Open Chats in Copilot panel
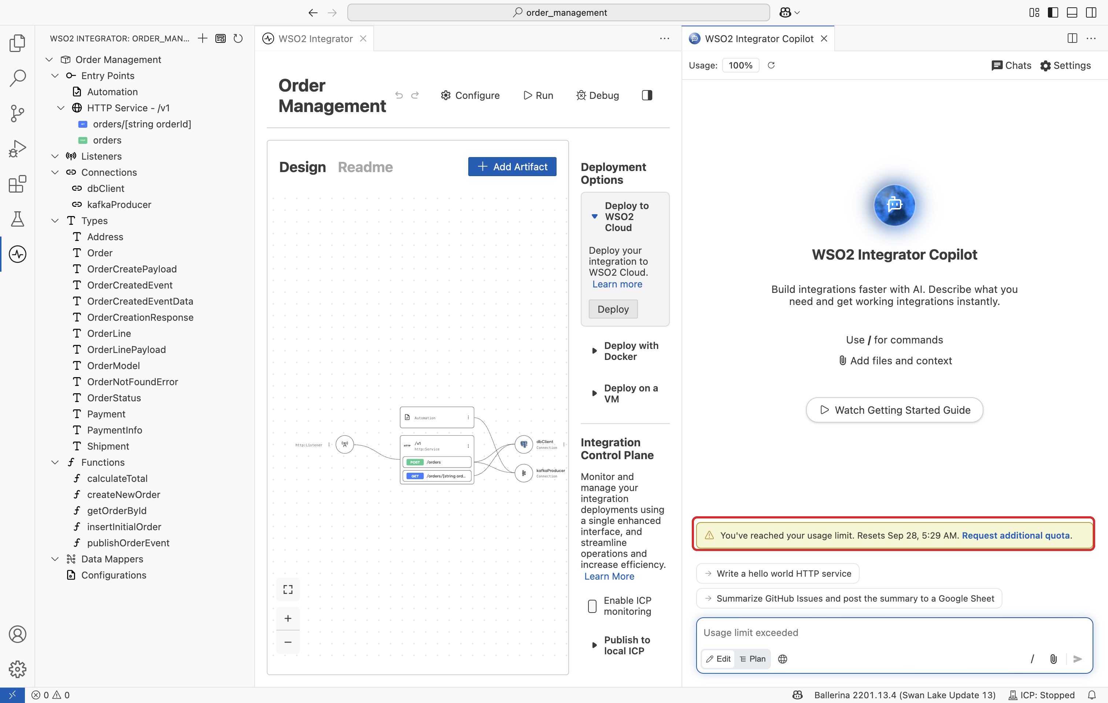The height and width of the screenshot is (703, 1108). point(1011,65)
